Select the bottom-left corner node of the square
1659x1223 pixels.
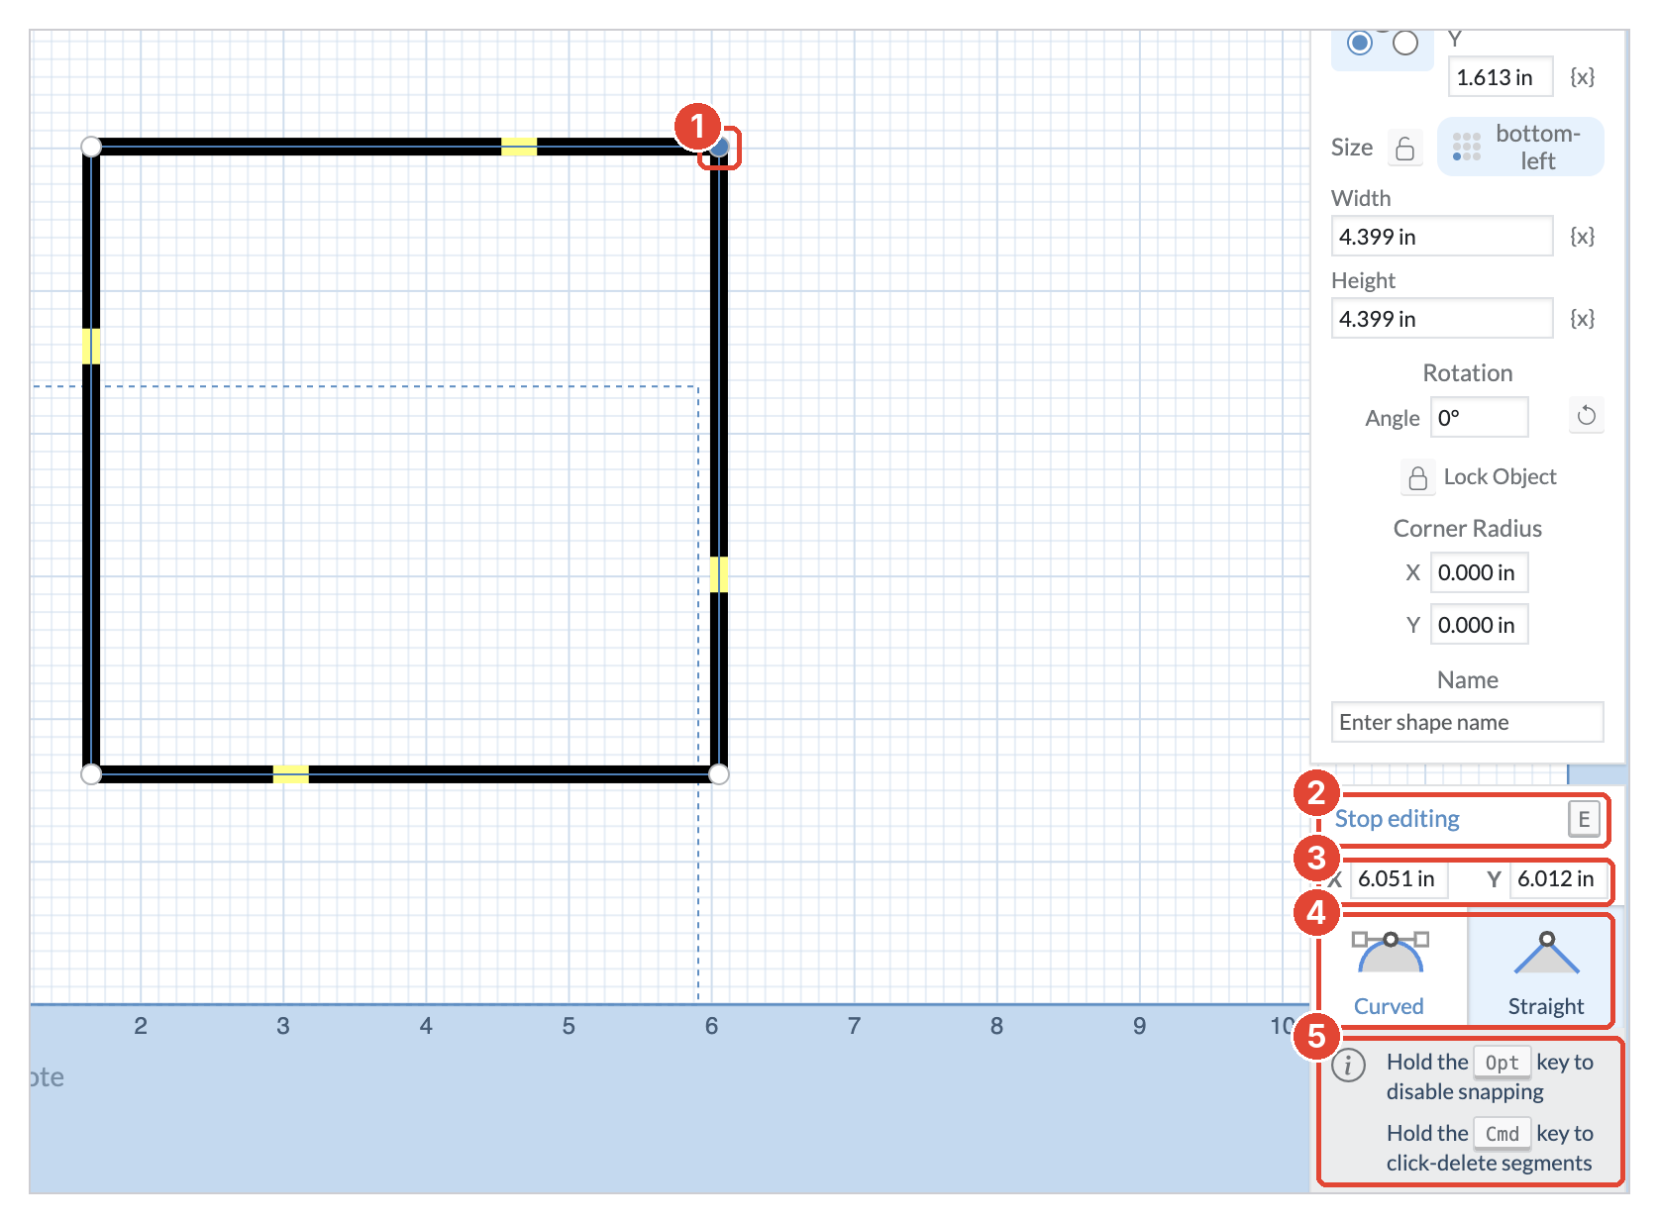coord(91,774)
